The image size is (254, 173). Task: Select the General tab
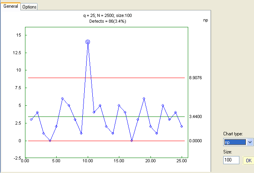tap(10, 7)
